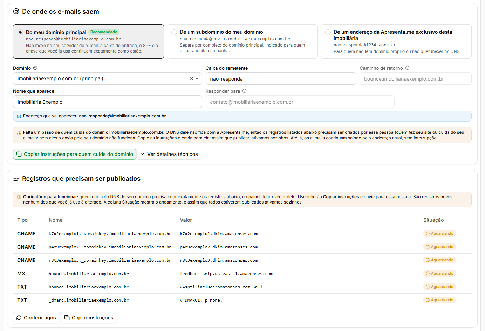
Task: Click the MX record type cell
Action: click(21, 274)
